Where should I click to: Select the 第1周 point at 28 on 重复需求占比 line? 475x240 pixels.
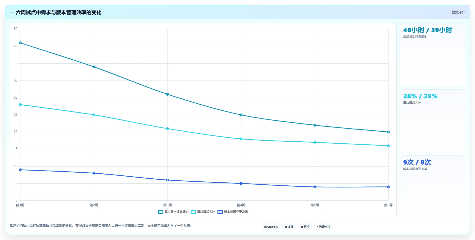(x=20, y=105)
